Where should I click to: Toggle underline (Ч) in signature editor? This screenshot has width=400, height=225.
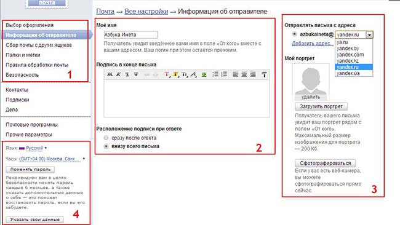[127, 74]
